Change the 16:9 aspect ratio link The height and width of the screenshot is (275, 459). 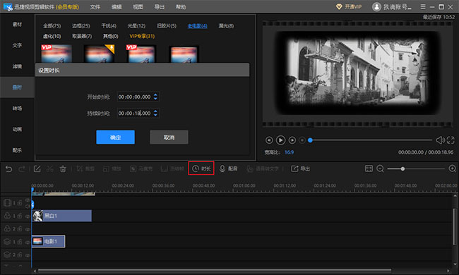coord(289,152)
